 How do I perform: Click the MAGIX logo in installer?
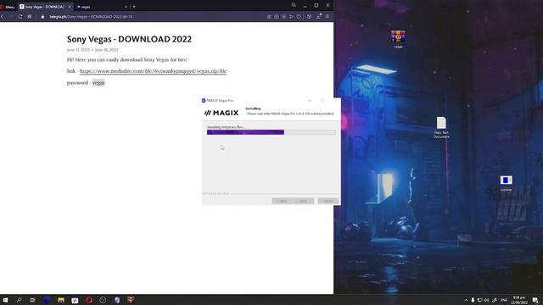pyautogui.click(x=221, y=113)
